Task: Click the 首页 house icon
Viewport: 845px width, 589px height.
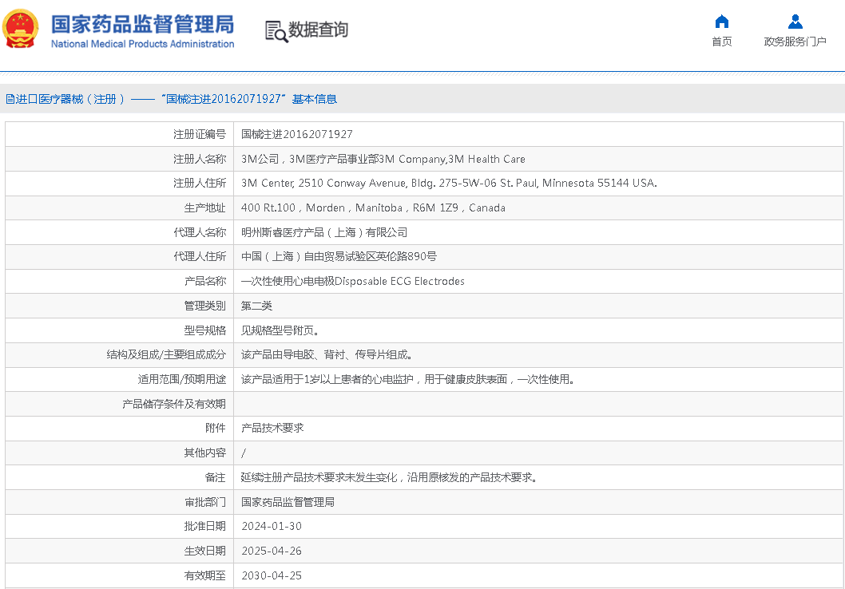Action: [721, 22]
